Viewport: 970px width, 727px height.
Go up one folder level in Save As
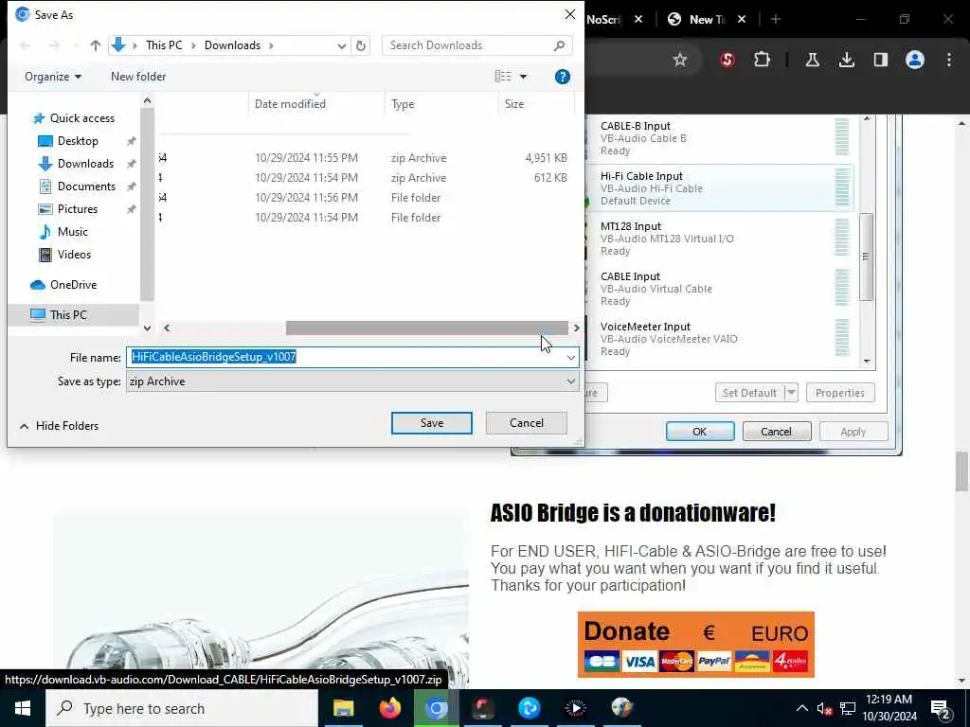(96, 45)
